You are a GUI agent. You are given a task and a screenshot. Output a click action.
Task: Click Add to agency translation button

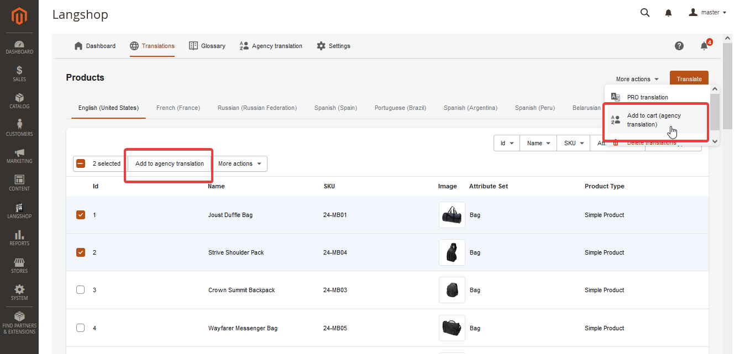[x=170, y=163]
